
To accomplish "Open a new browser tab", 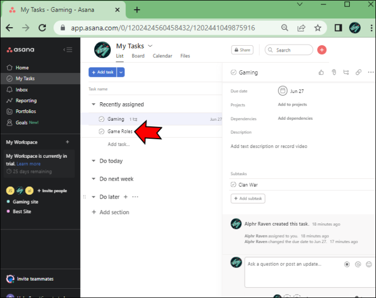I will pyautogui.click(x=137, y=10).
